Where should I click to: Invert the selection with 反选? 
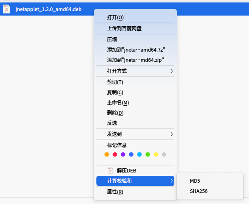click(x=135, y=123)
